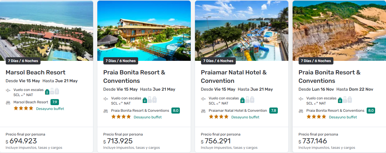This screenshot has height=153, width=386.
Task: Click the airplane icon on Praiamar Natal card
Action: tap(203, 98)
